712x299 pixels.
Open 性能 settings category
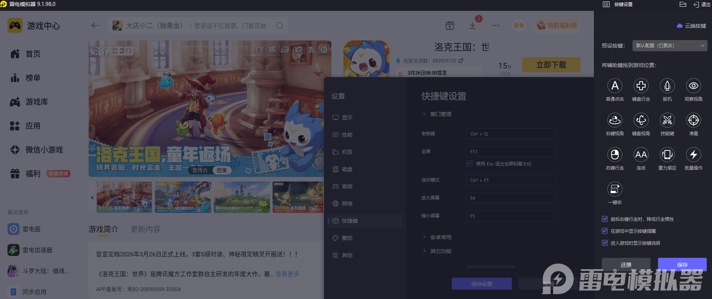tap(365, 135)
